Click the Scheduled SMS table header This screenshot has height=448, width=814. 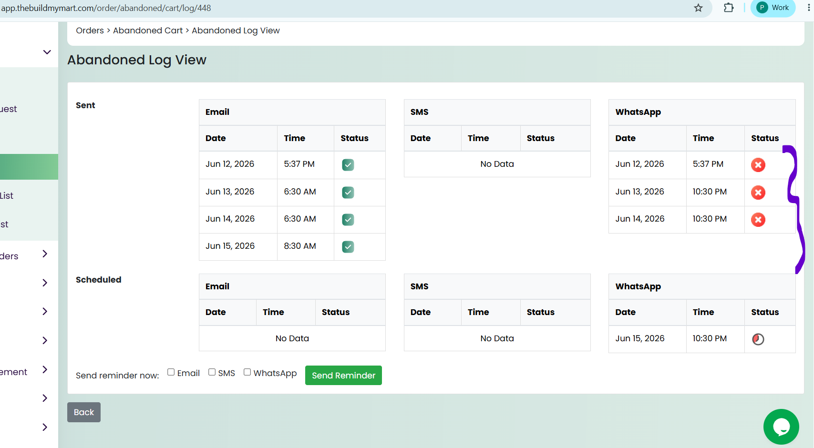(x=497, y=286)
